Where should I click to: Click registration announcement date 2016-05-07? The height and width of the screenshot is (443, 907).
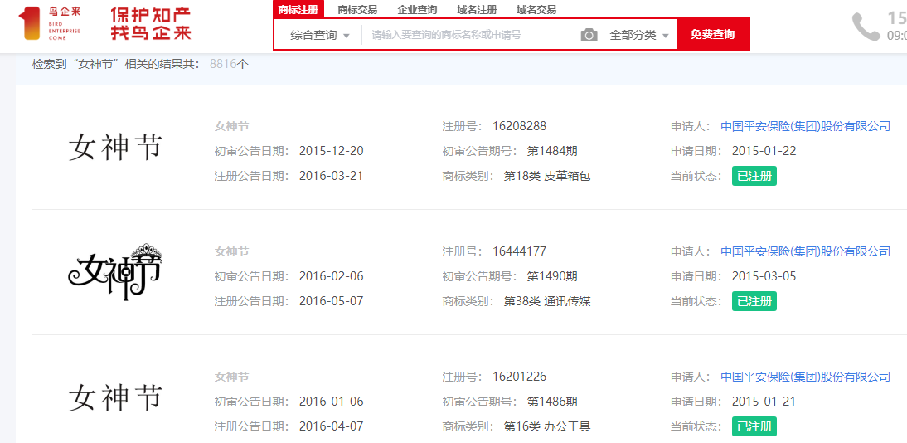tap(332, 301)
